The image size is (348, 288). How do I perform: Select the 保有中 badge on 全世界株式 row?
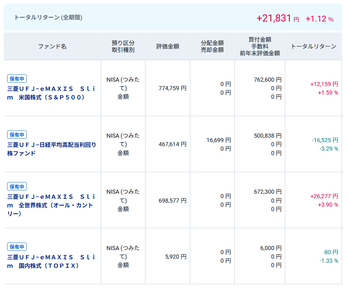[17, 187]
